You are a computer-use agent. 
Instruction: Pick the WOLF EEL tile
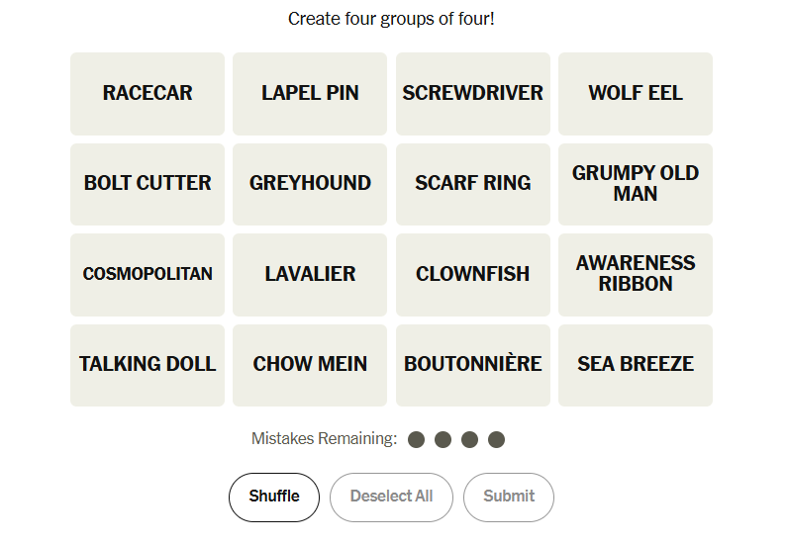click(635, 94)
